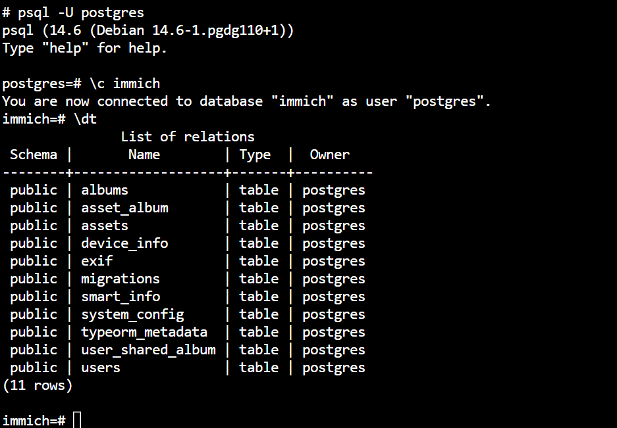Screen dimensions: 617x428
Task: Select the migrations table name
Action: click(121, 279)
